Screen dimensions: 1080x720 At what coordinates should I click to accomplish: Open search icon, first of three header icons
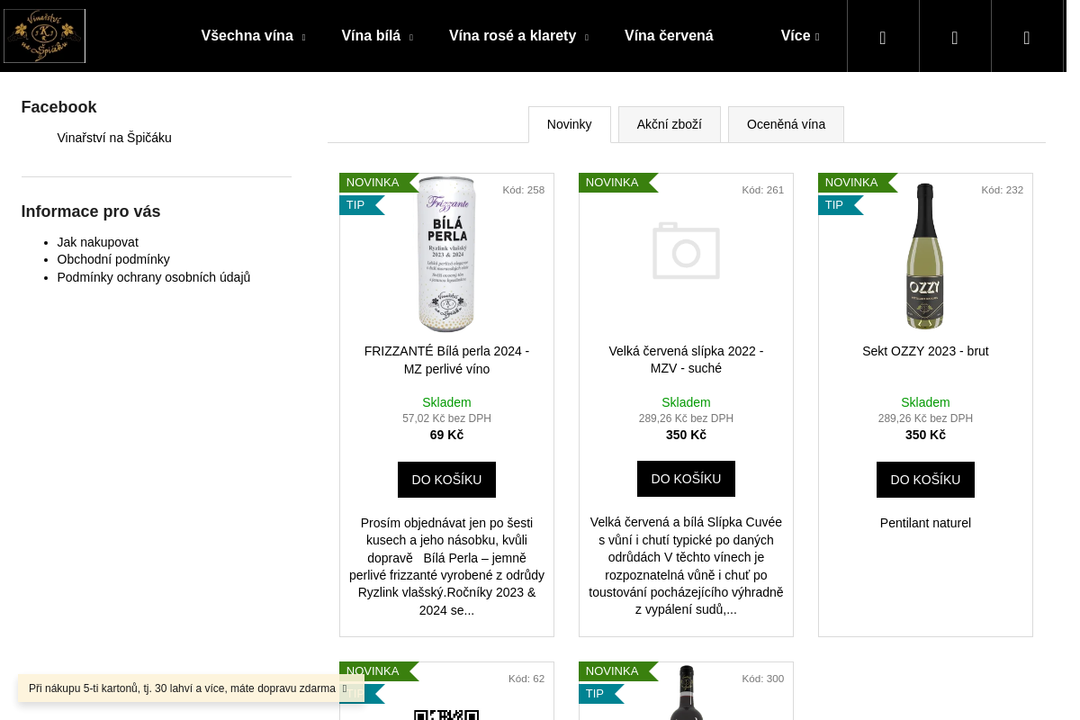tap(883, 37)
